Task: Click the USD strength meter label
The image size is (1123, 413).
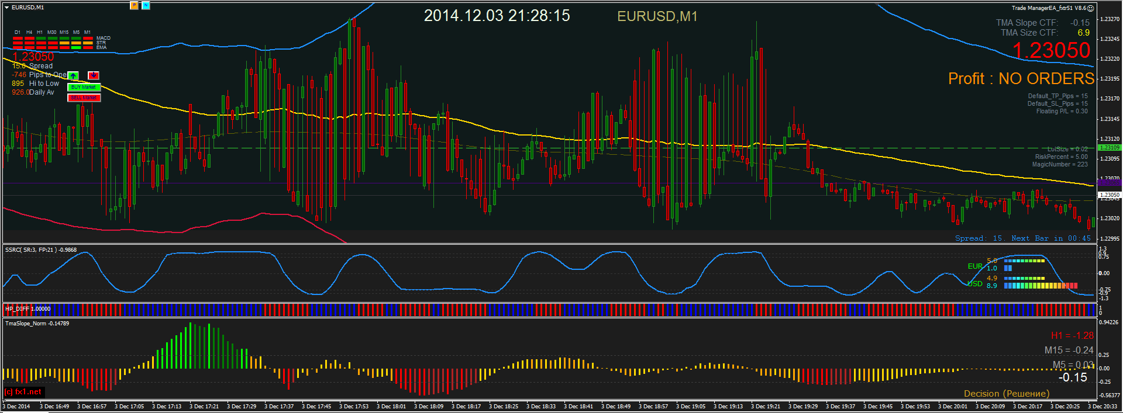Action: coord(975,283)
